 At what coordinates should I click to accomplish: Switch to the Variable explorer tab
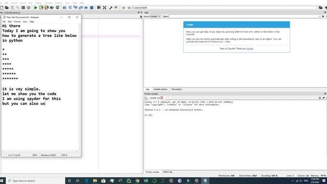point(160,89)
